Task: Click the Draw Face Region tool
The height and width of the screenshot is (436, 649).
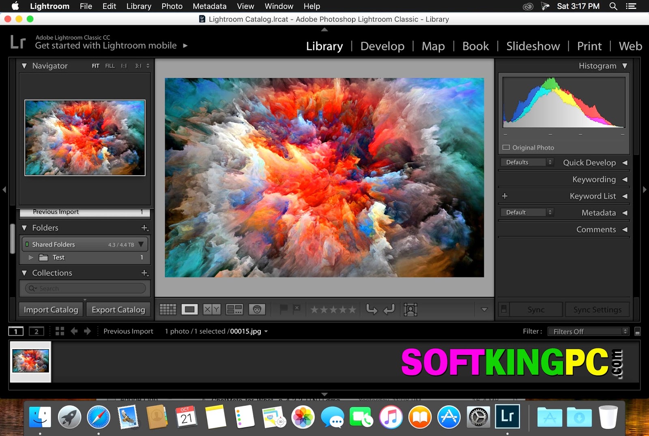Action: click(x=410, y=309)
